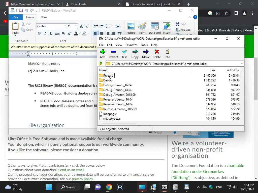Open the 7-Zip Edit menu
The height and width of the screenshot is (193, 258).
[109, 45]
